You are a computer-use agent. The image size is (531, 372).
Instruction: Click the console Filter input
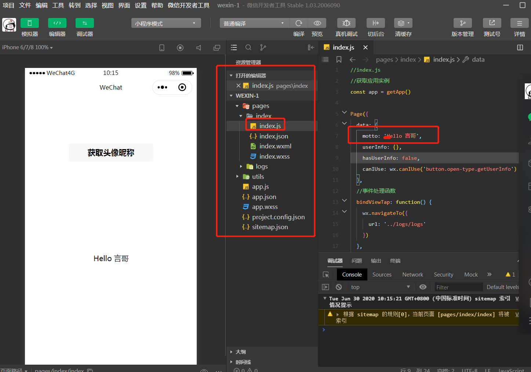458,287
